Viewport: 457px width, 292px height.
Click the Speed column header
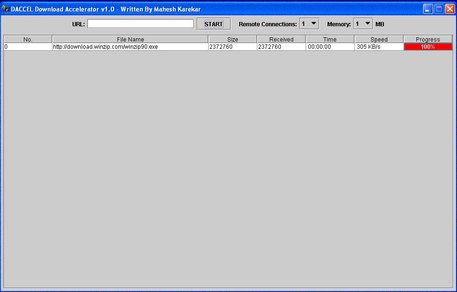pyautogui.click(x=379, y=39)
